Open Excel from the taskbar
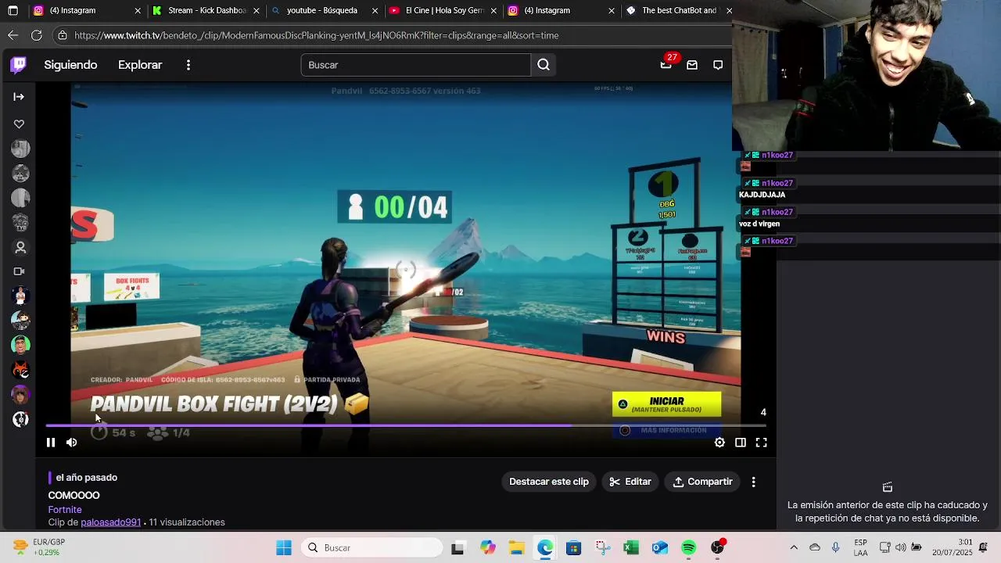This screenshot has height=563, width=1001. coord(631,548)
